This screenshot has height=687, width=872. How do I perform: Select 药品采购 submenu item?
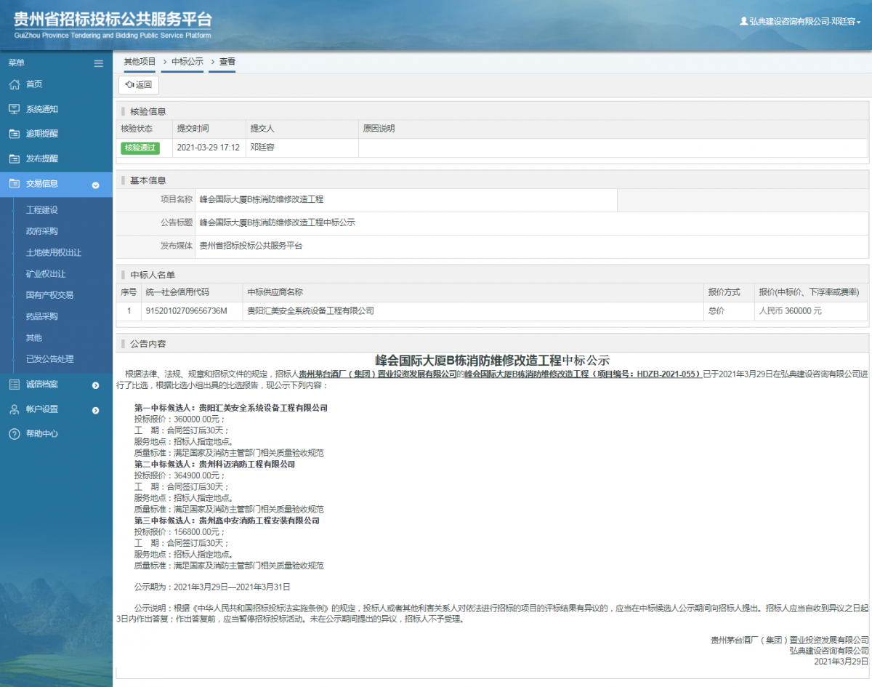42,316
